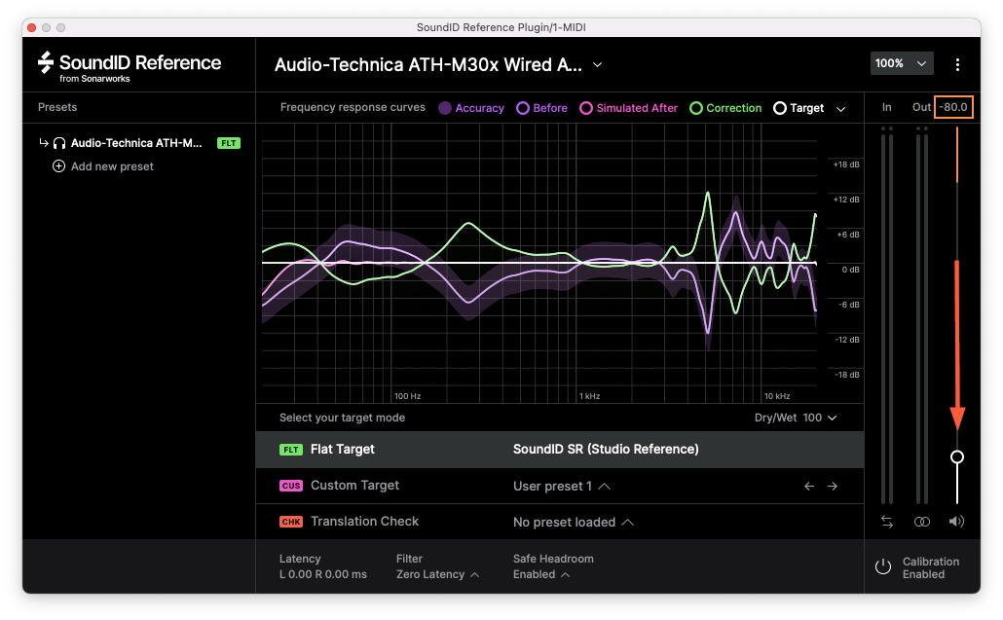Open the three-dot more options menu
Screen dimensions: 1003x620
click(957, 64)
